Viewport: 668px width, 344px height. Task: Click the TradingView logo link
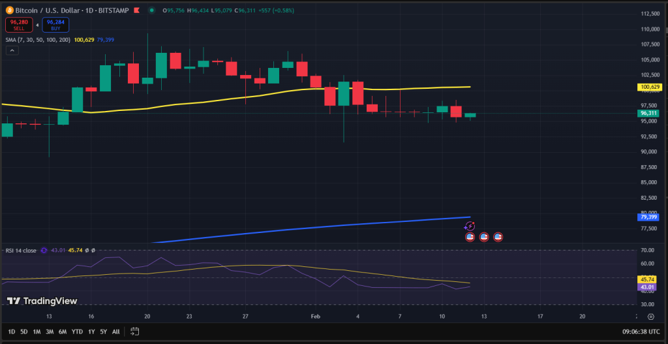[x=42, y=301]
